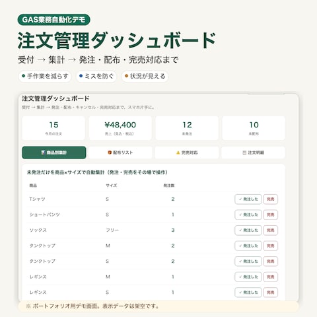Mark Tシャツ S as 完売
317x317 pixels.
pos(271,199)
